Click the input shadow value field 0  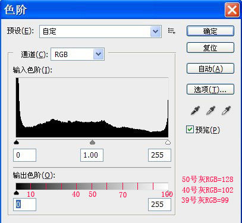coord(24,155)
